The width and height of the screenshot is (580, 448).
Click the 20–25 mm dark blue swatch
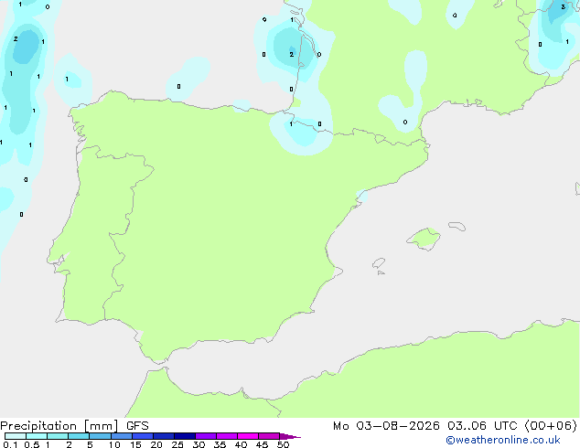click(x=164, y=436)
